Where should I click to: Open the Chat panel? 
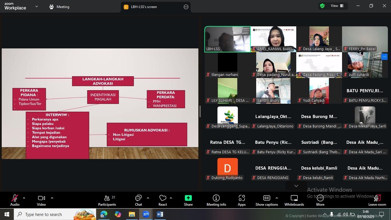[139, 201]
